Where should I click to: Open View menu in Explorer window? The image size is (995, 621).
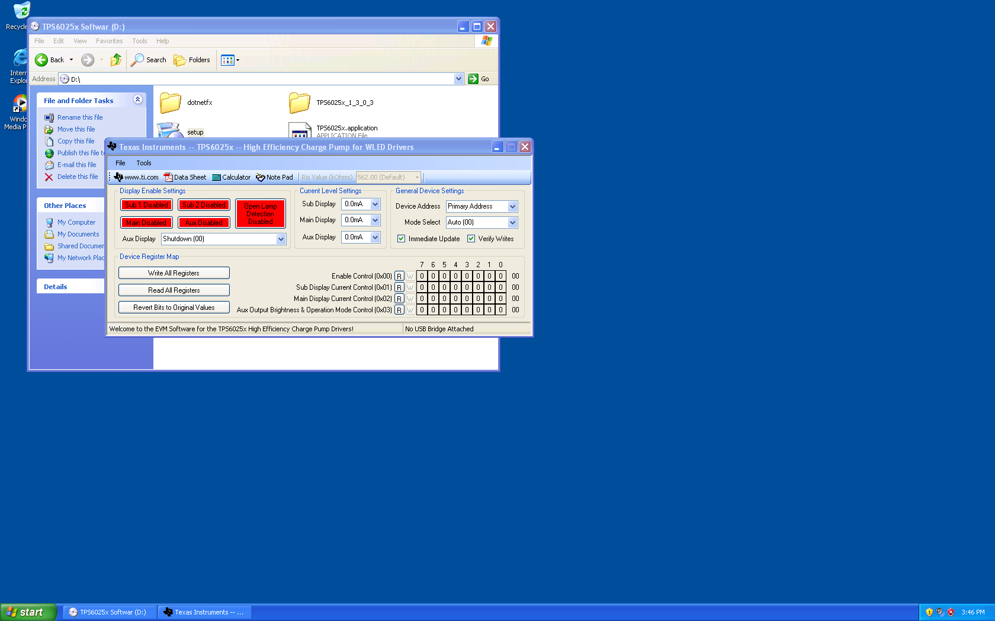tap(80, 41)
